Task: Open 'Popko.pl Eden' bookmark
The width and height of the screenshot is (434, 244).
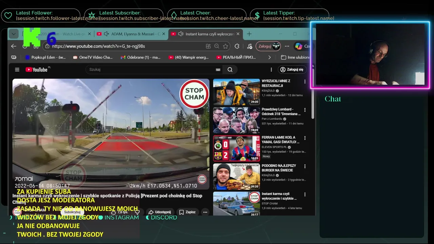Action: [45, 57]
